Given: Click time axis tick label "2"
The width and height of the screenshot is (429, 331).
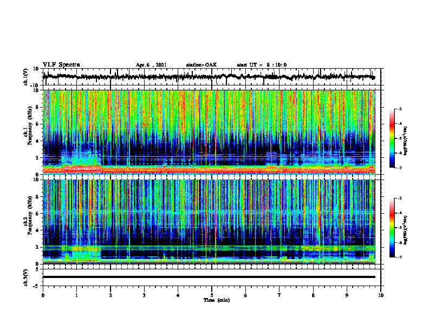Looking at the screenshot, I should click(110, 295).
